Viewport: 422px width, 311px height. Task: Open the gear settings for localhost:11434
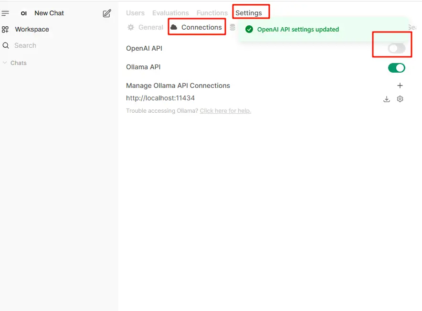(x=400, y=99)
